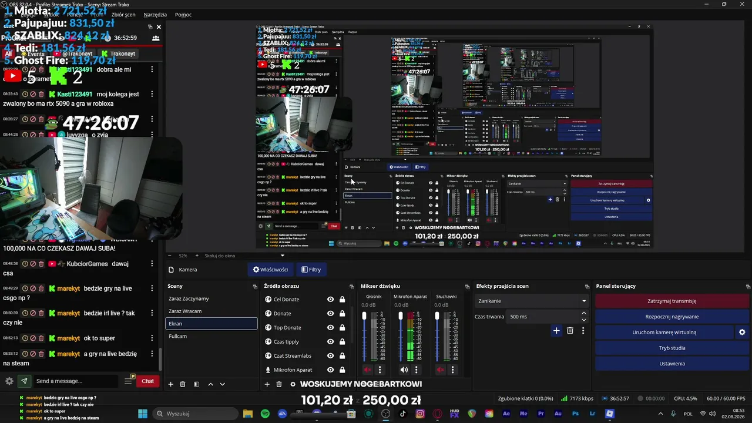Click Rozpocznij nagrywanie button
Viewport: 752px width, 423px height.
point(672,317)
